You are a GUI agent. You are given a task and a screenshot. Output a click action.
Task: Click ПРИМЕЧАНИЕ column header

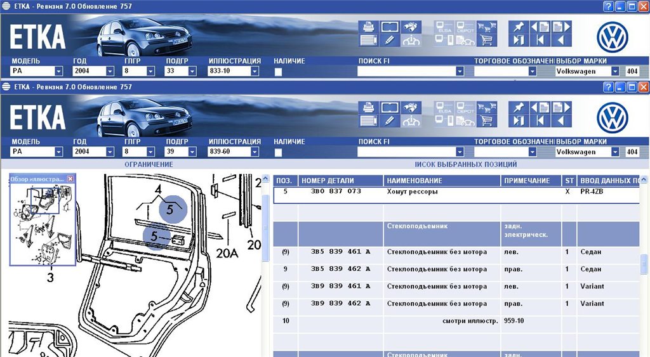[531, 181]
